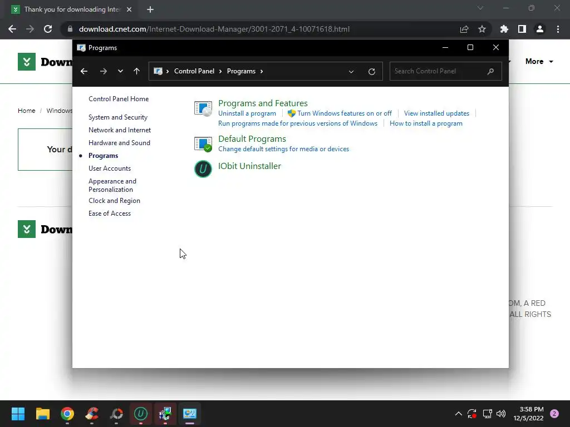Toggle Chrome side panel icon
This screenshot has height=427, width=570.
(x=522, y=29)
